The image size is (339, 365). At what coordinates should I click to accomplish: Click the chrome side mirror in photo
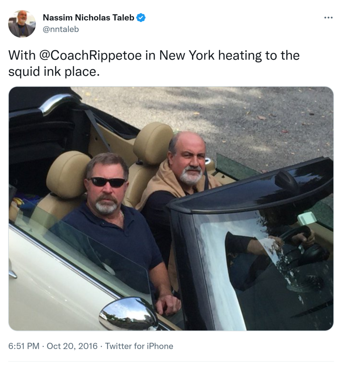(129, 314)
